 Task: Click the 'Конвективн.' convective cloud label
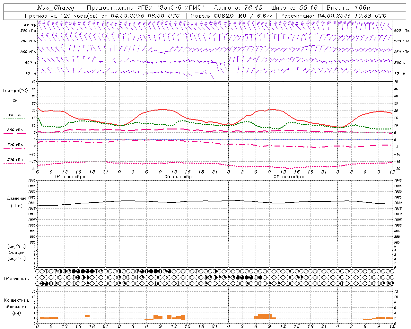[x=16, y=300]
